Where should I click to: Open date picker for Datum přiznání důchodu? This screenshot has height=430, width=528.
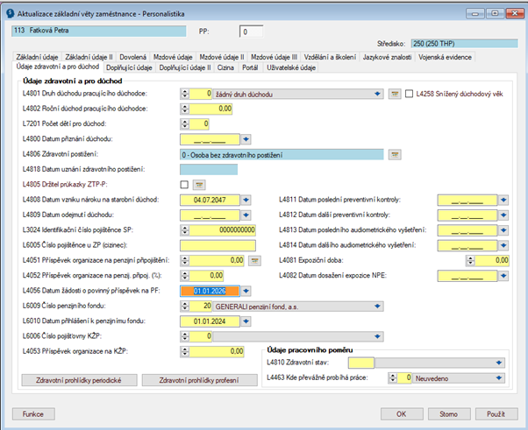246,138
